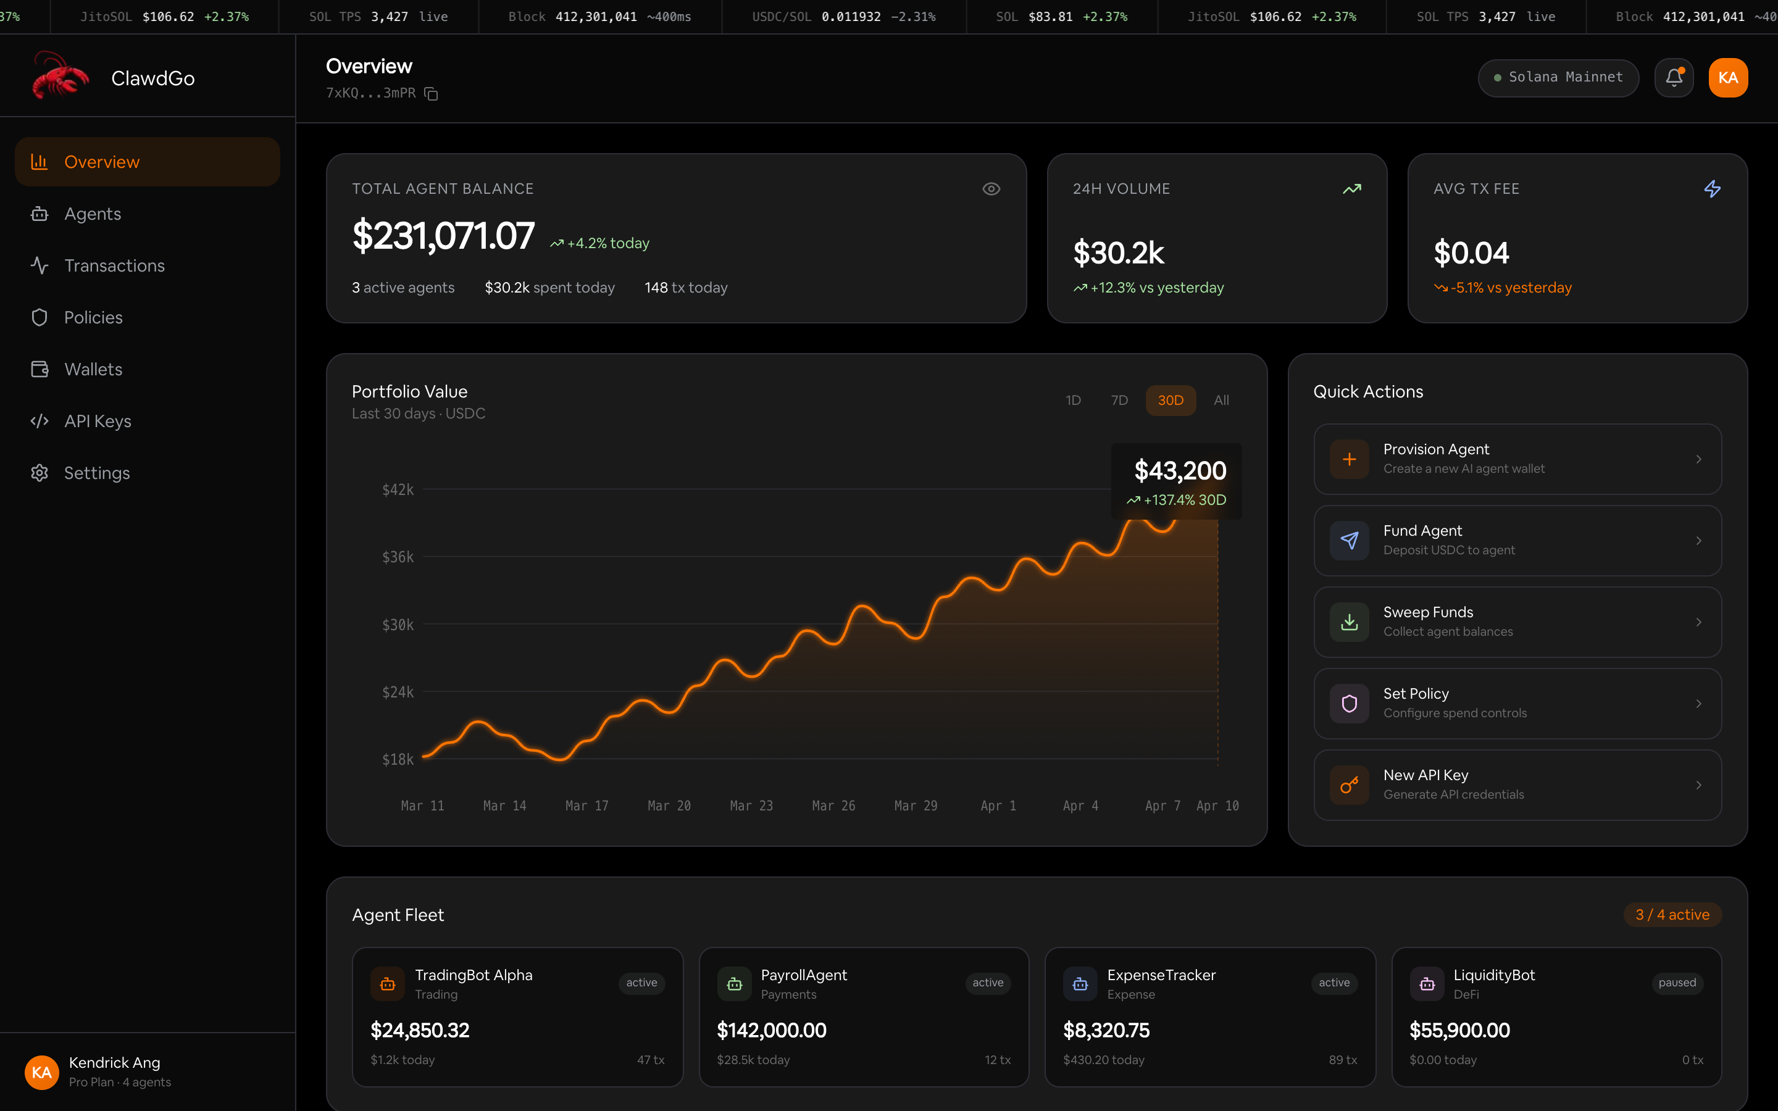This screenshot has width=1778, height=1111.
Task: Open the Solana Mainnet network selector
Action: (1558, 78)
